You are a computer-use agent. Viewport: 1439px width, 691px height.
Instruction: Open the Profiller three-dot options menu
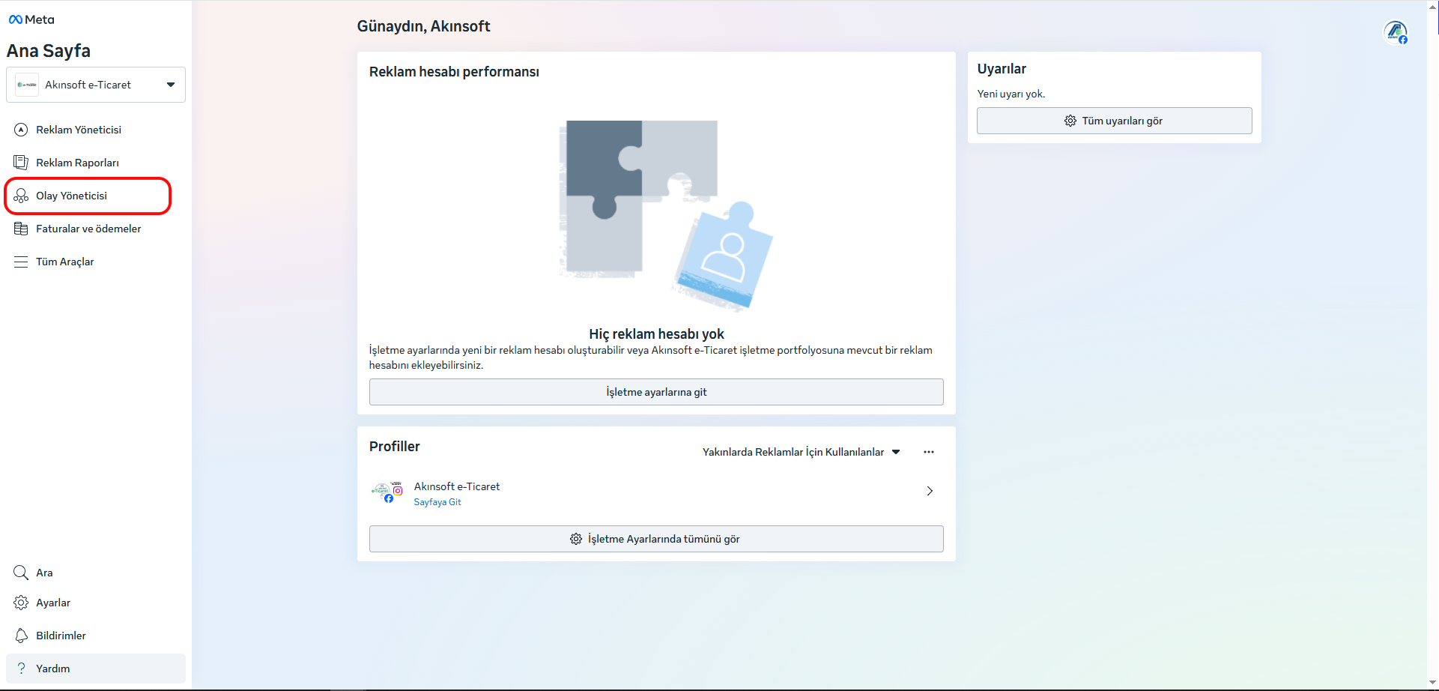tap(929, 452)
